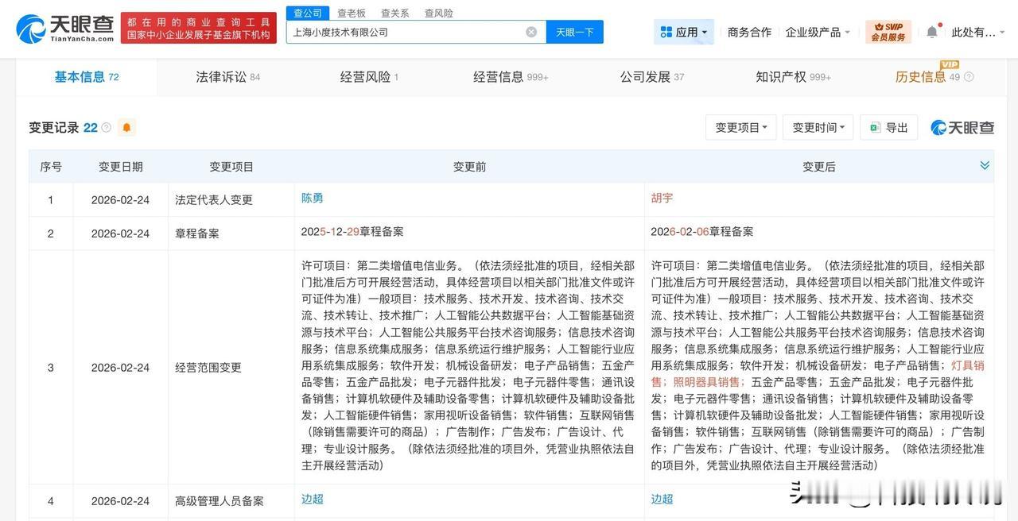Image resolution: width=1018 pixels, height=521 pixels.
Task: Click the 导出 export button
Action: tap(888, 128)
